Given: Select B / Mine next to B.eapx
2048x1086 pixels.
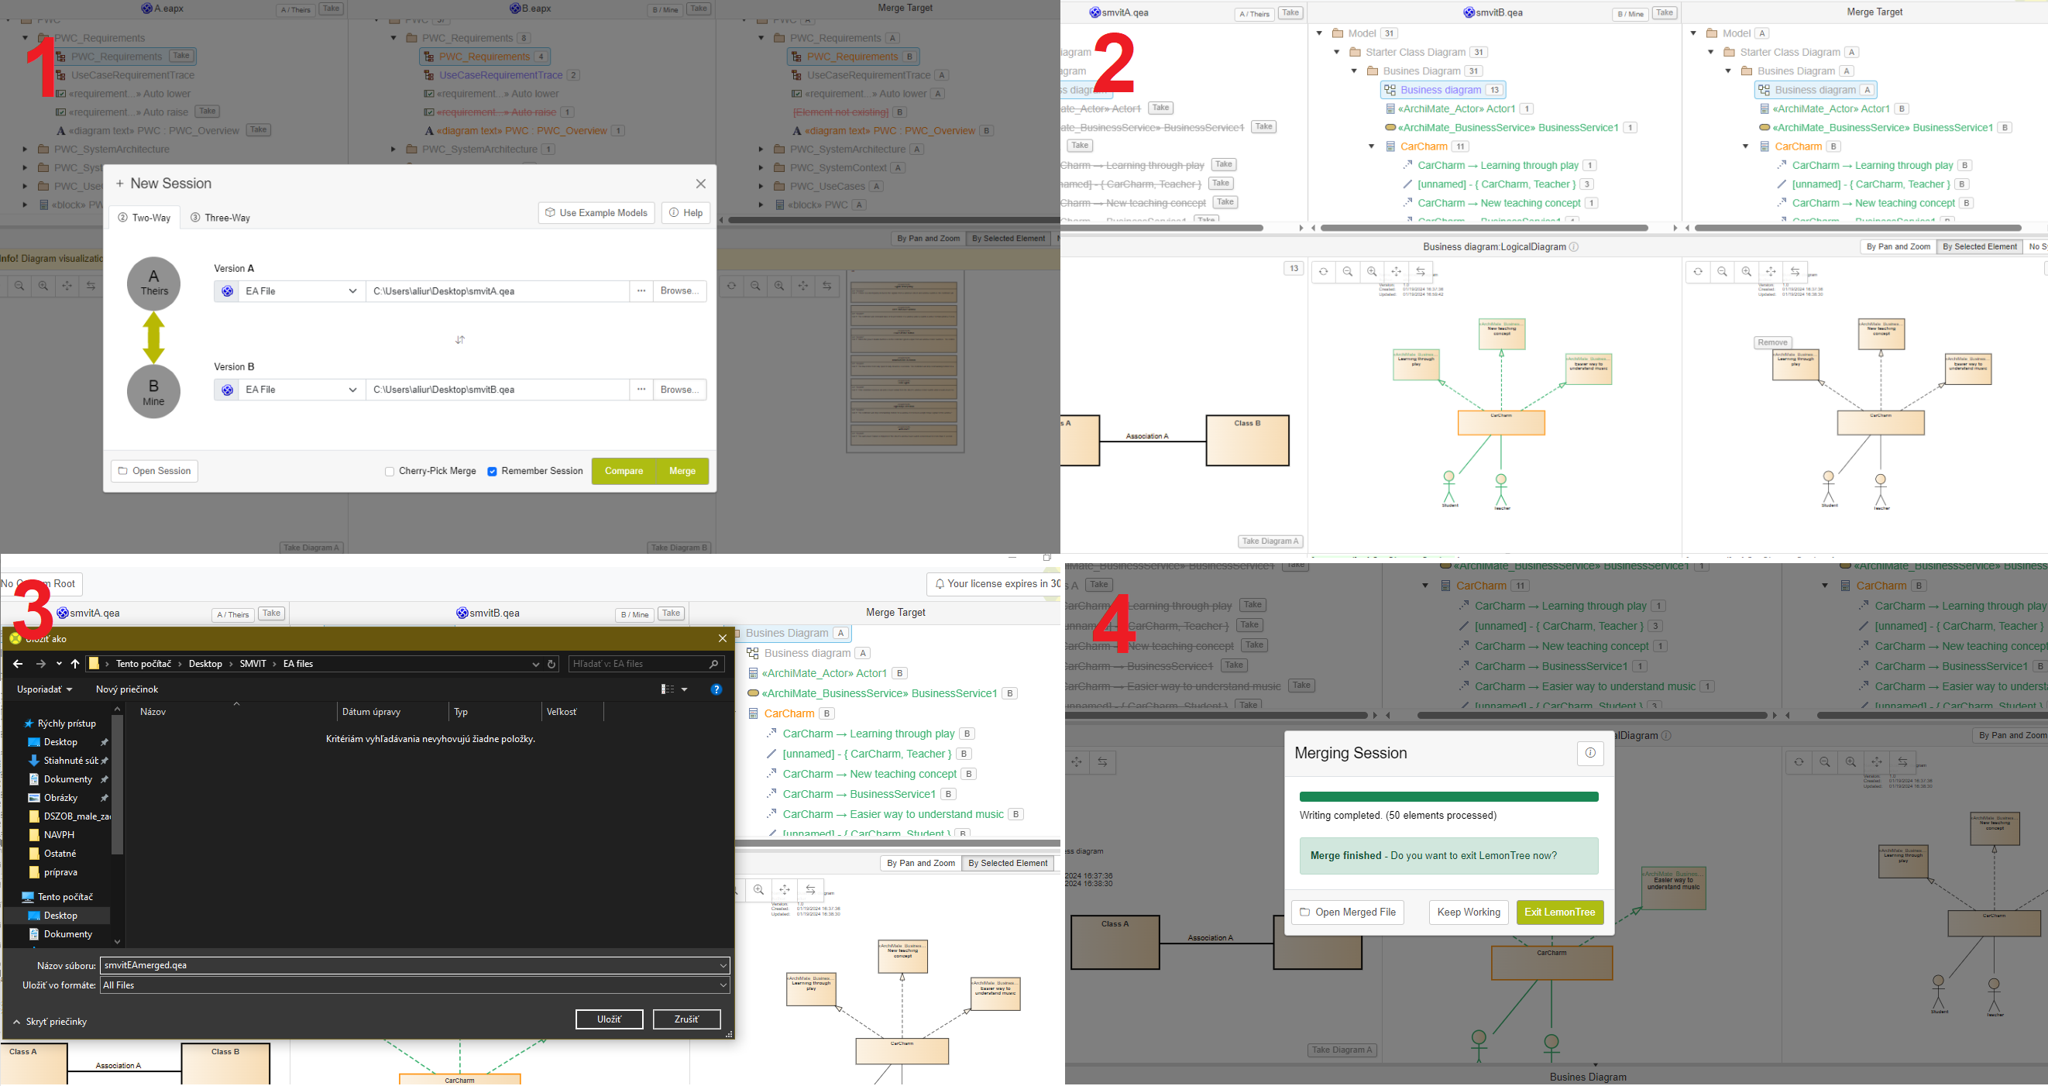Looking at the screenshot, I should pyautogui.click(x=666, y=10).
